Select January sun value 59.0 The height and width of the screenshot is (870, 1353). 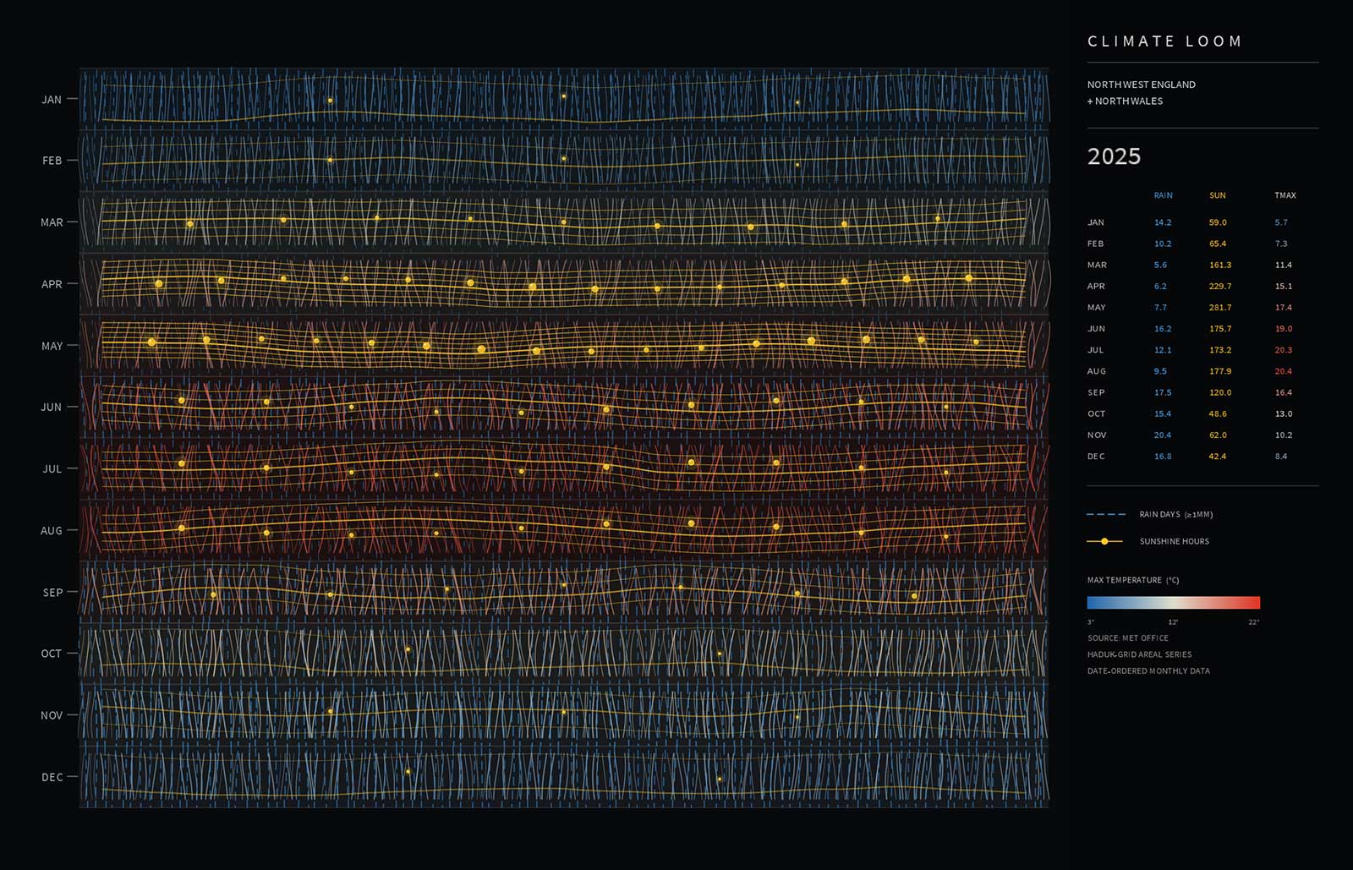tap(1218, 222)
